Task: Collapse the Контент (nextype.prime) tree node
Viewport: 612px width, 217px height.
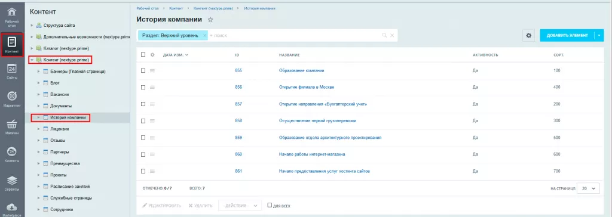Action: pyautogui.click(x=32, y=60)
